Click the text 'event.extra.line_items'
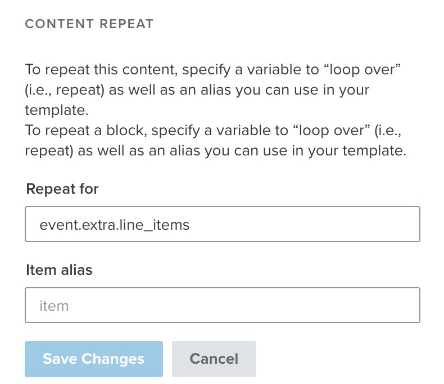 [x=114, y=225]
